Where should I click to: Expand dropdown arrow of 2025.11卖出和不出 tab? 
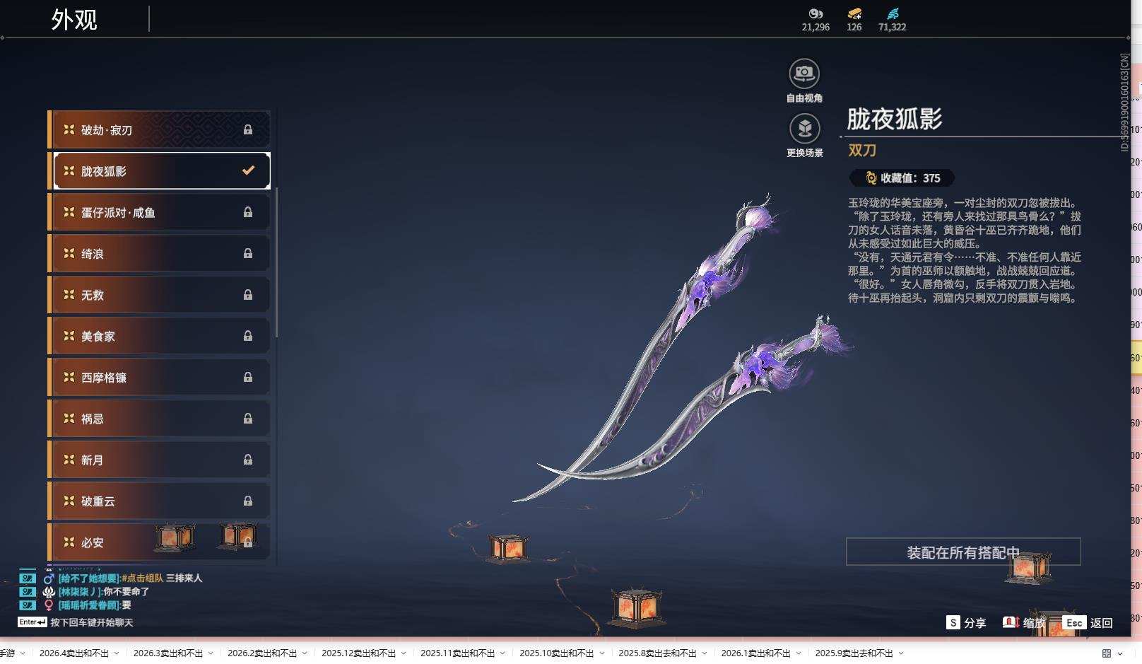[502, 653]
